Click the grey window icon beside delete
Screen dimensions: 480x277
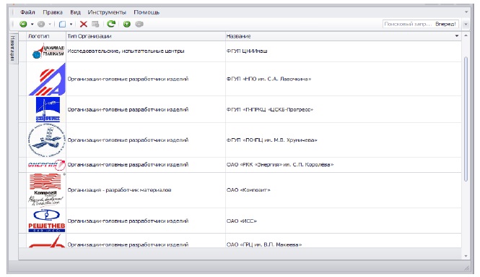click(x=95, y=24)
